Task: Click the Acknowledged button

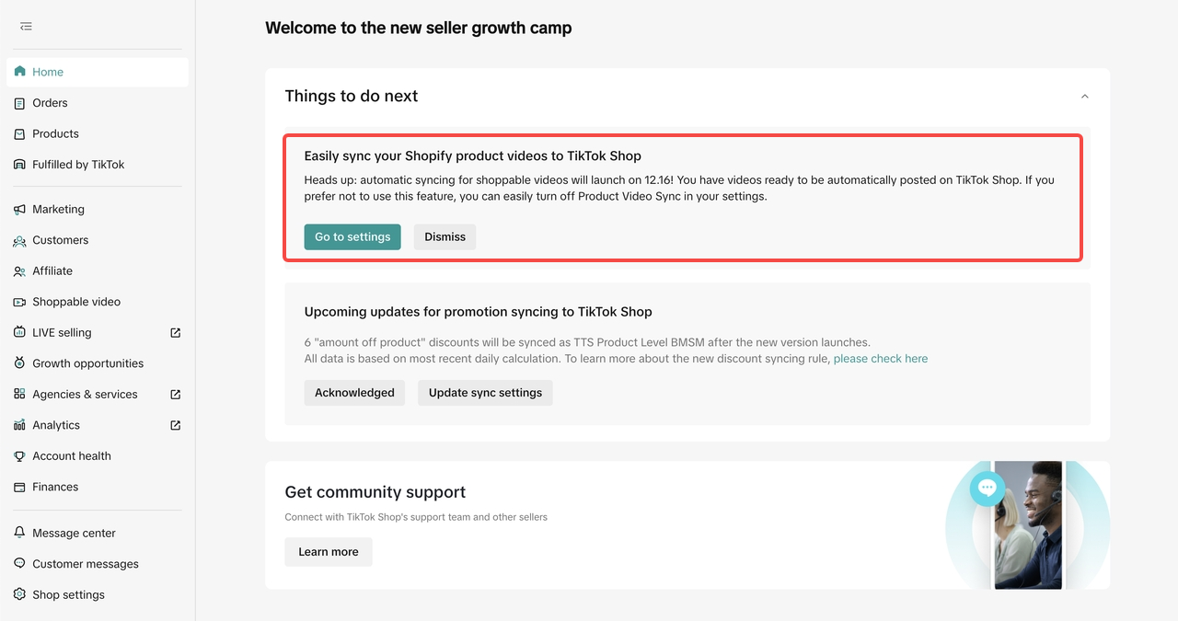Action: pos(354,393)
